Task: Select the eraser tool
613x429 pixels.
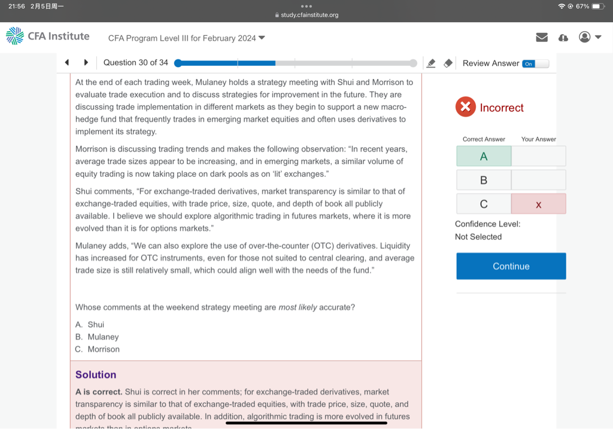Action: point(448,63)
